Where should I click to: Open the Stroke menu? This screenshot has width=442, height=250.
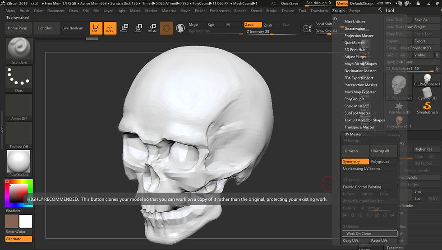click(272, 11)
